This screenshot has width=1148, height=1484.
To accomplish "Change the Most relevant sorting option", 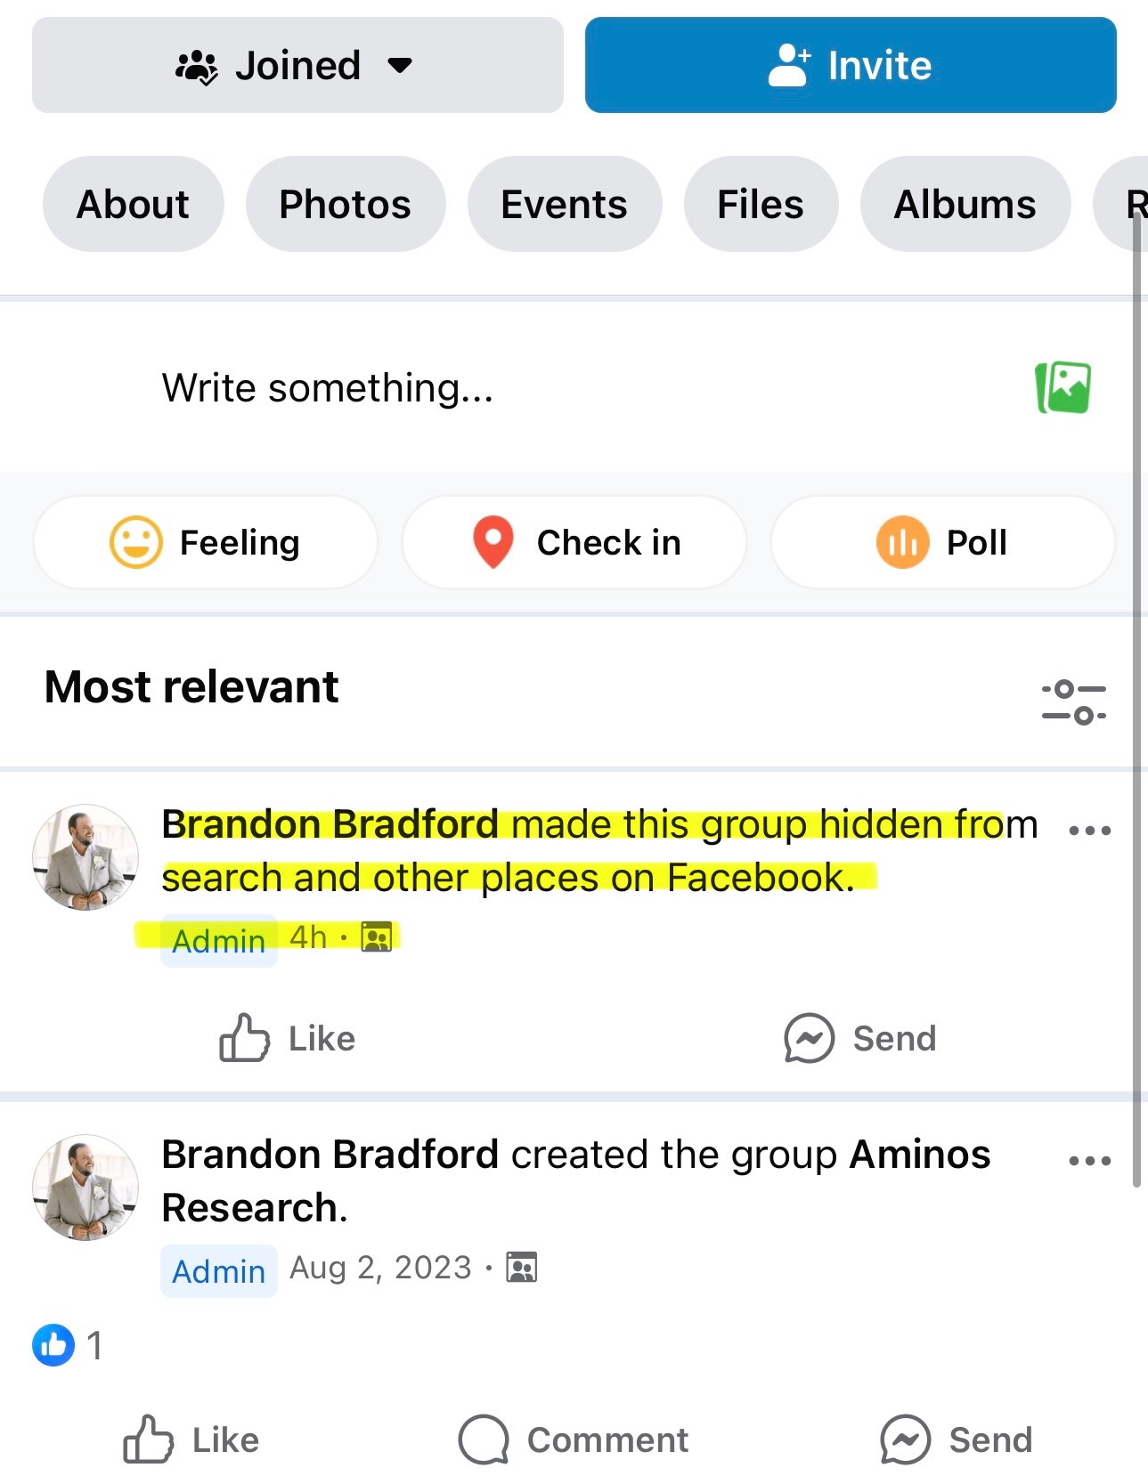I will click(191, 687).
